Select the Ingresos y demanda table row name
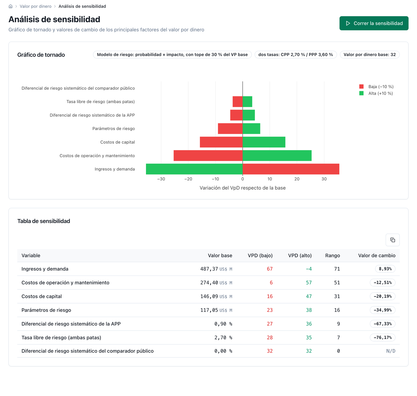The width and height of the screenshot is (417, 396). click(x=45, y=269)
